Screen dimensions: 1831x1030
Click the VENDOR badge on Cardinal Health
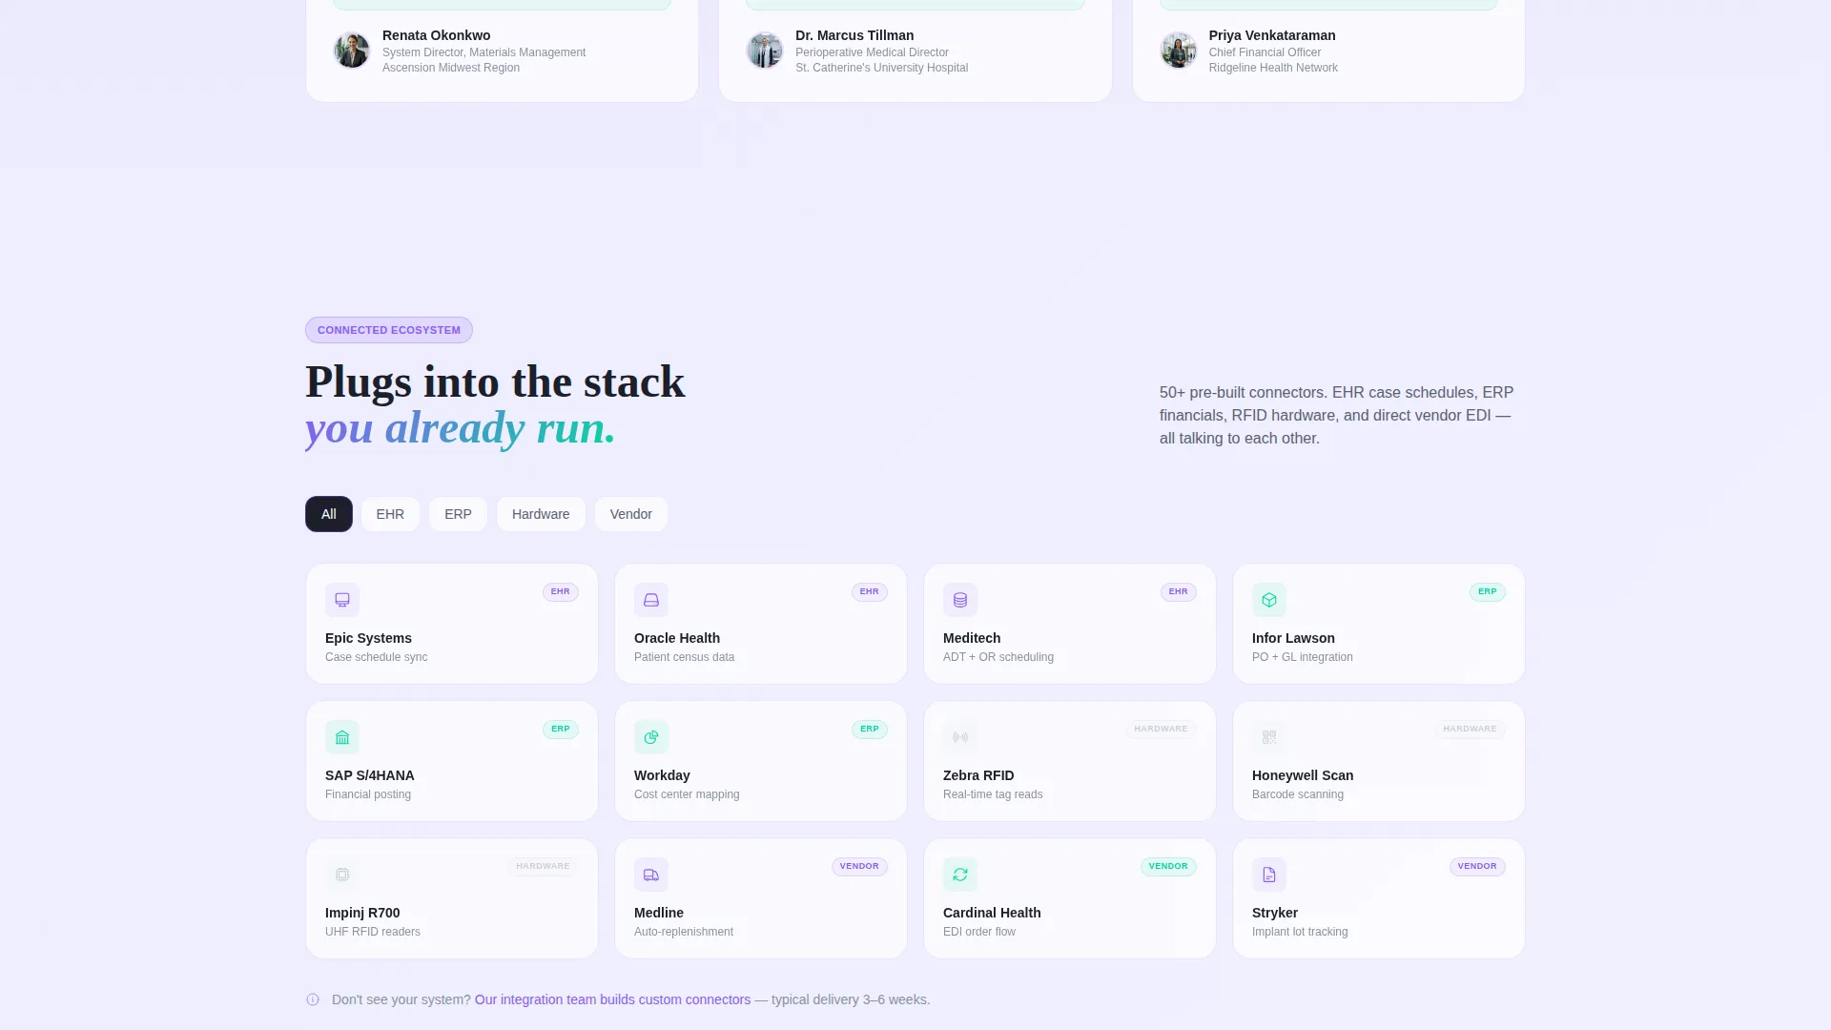tap(1168, 866)
